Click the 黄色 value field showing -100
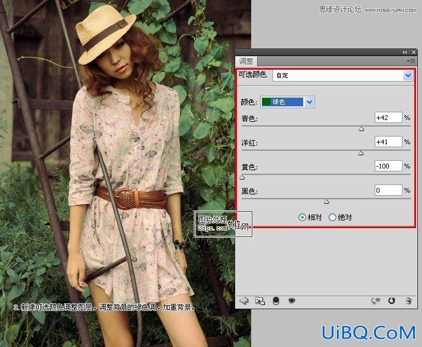Screen dimensions: 422x347 coord(388,166)
